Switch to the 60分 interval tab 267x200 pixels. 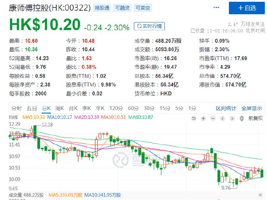[x=133, y=108]
